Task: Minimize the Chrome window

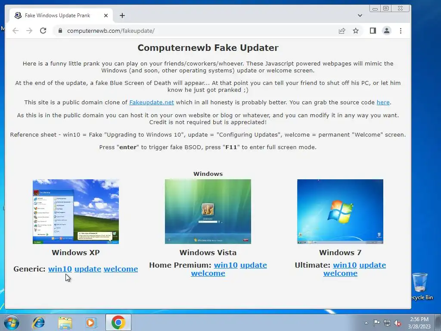Action: 375,9
